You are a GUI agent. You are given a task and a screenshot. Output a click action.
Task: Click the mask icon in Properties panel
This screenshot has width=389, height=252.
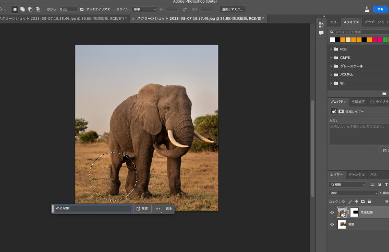341,112
